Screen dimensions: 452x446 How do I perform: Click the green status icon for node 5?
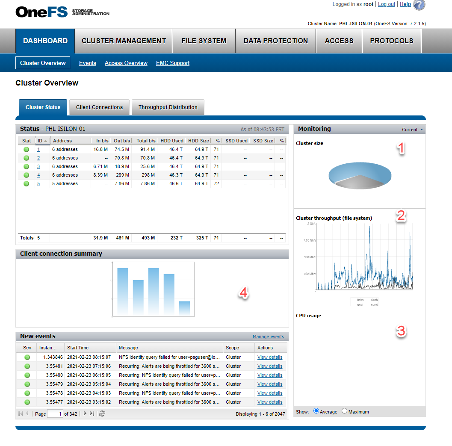tap(26, 183)
